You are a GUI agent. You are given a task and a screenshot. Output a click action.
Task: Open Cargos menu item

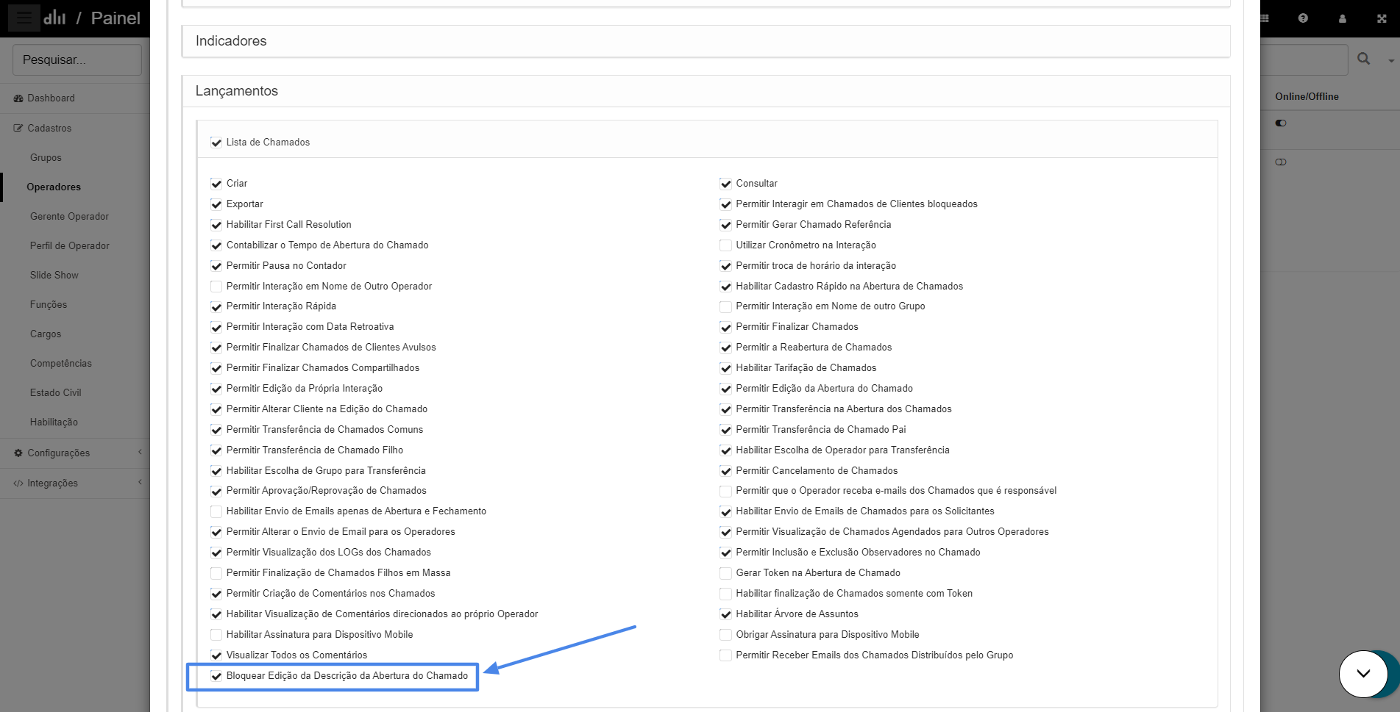[46, 334]
